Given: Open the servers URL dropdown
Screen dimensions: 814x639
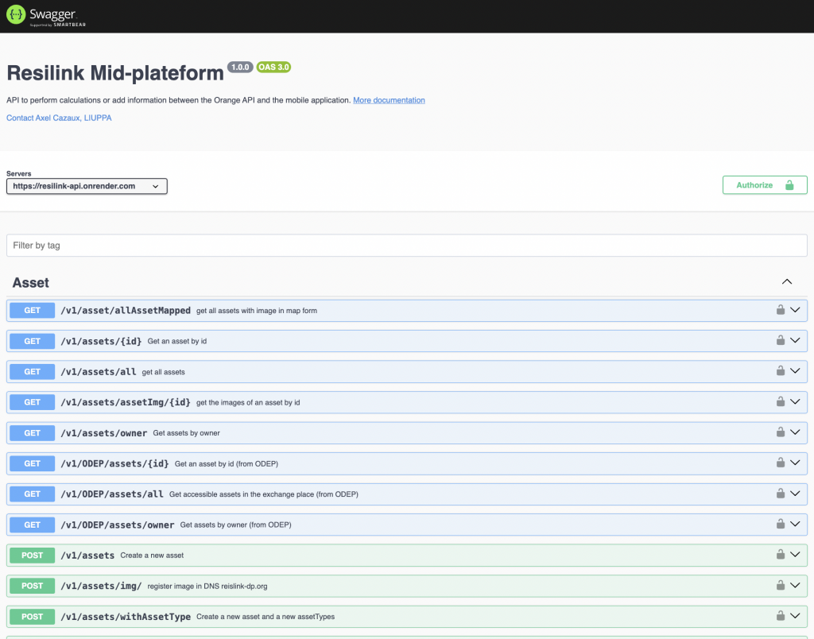Looking at the screenshot, I should 87,186.
